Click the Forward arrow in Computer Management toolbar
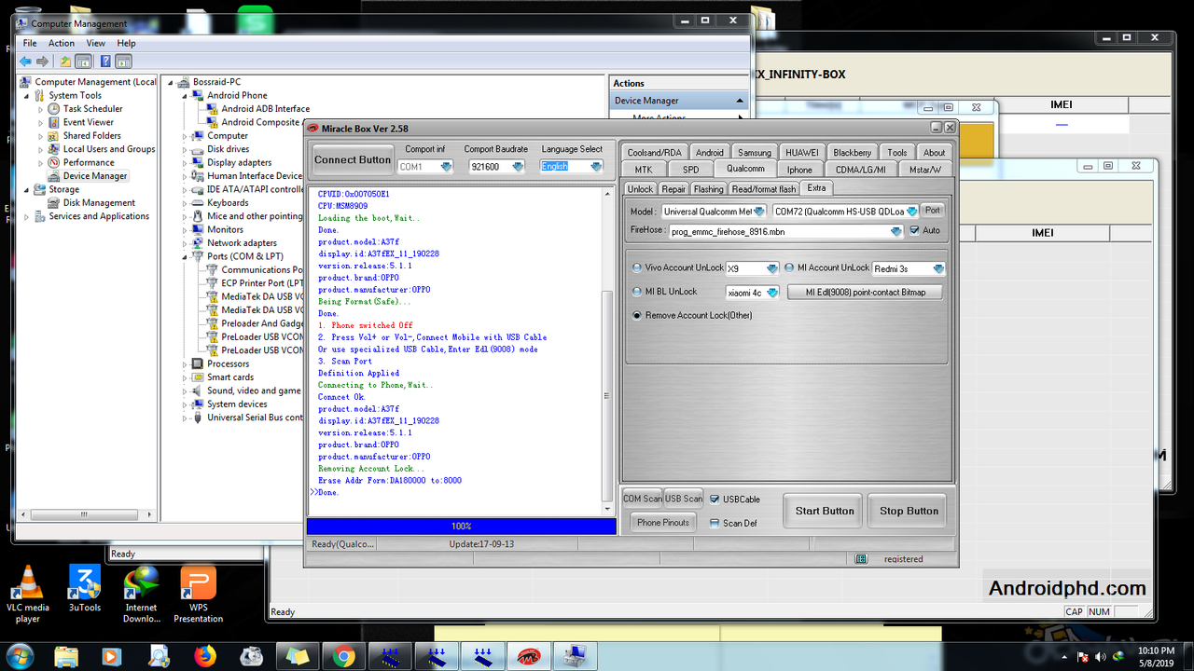1194x671 pixels. (43, 62)
